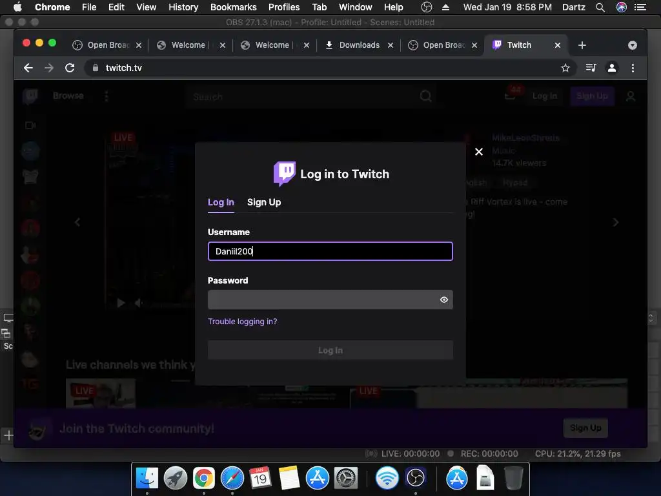The image size is (661, 496).
Task: Play the featured stream video
Action: point(121,303)
